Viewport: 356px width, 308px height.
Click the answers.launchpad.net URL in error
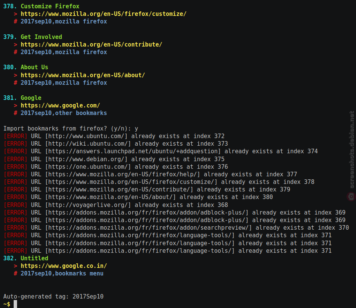tap(133, 151)
